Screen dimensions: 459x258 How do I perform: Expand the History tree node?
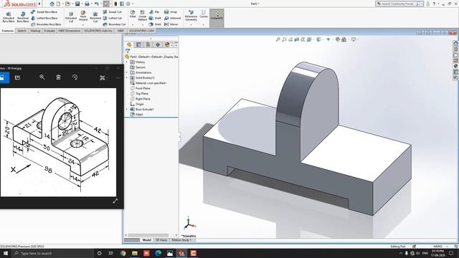click(x=127, y=62)
